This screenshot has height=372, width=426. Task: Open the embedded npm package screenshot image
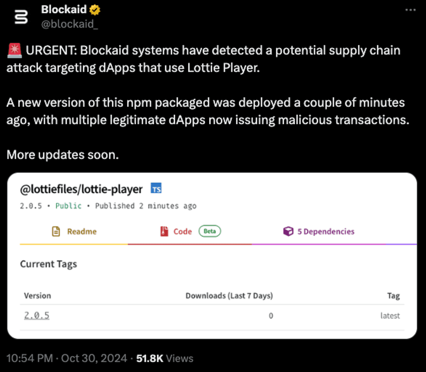[x=212, y=256]
